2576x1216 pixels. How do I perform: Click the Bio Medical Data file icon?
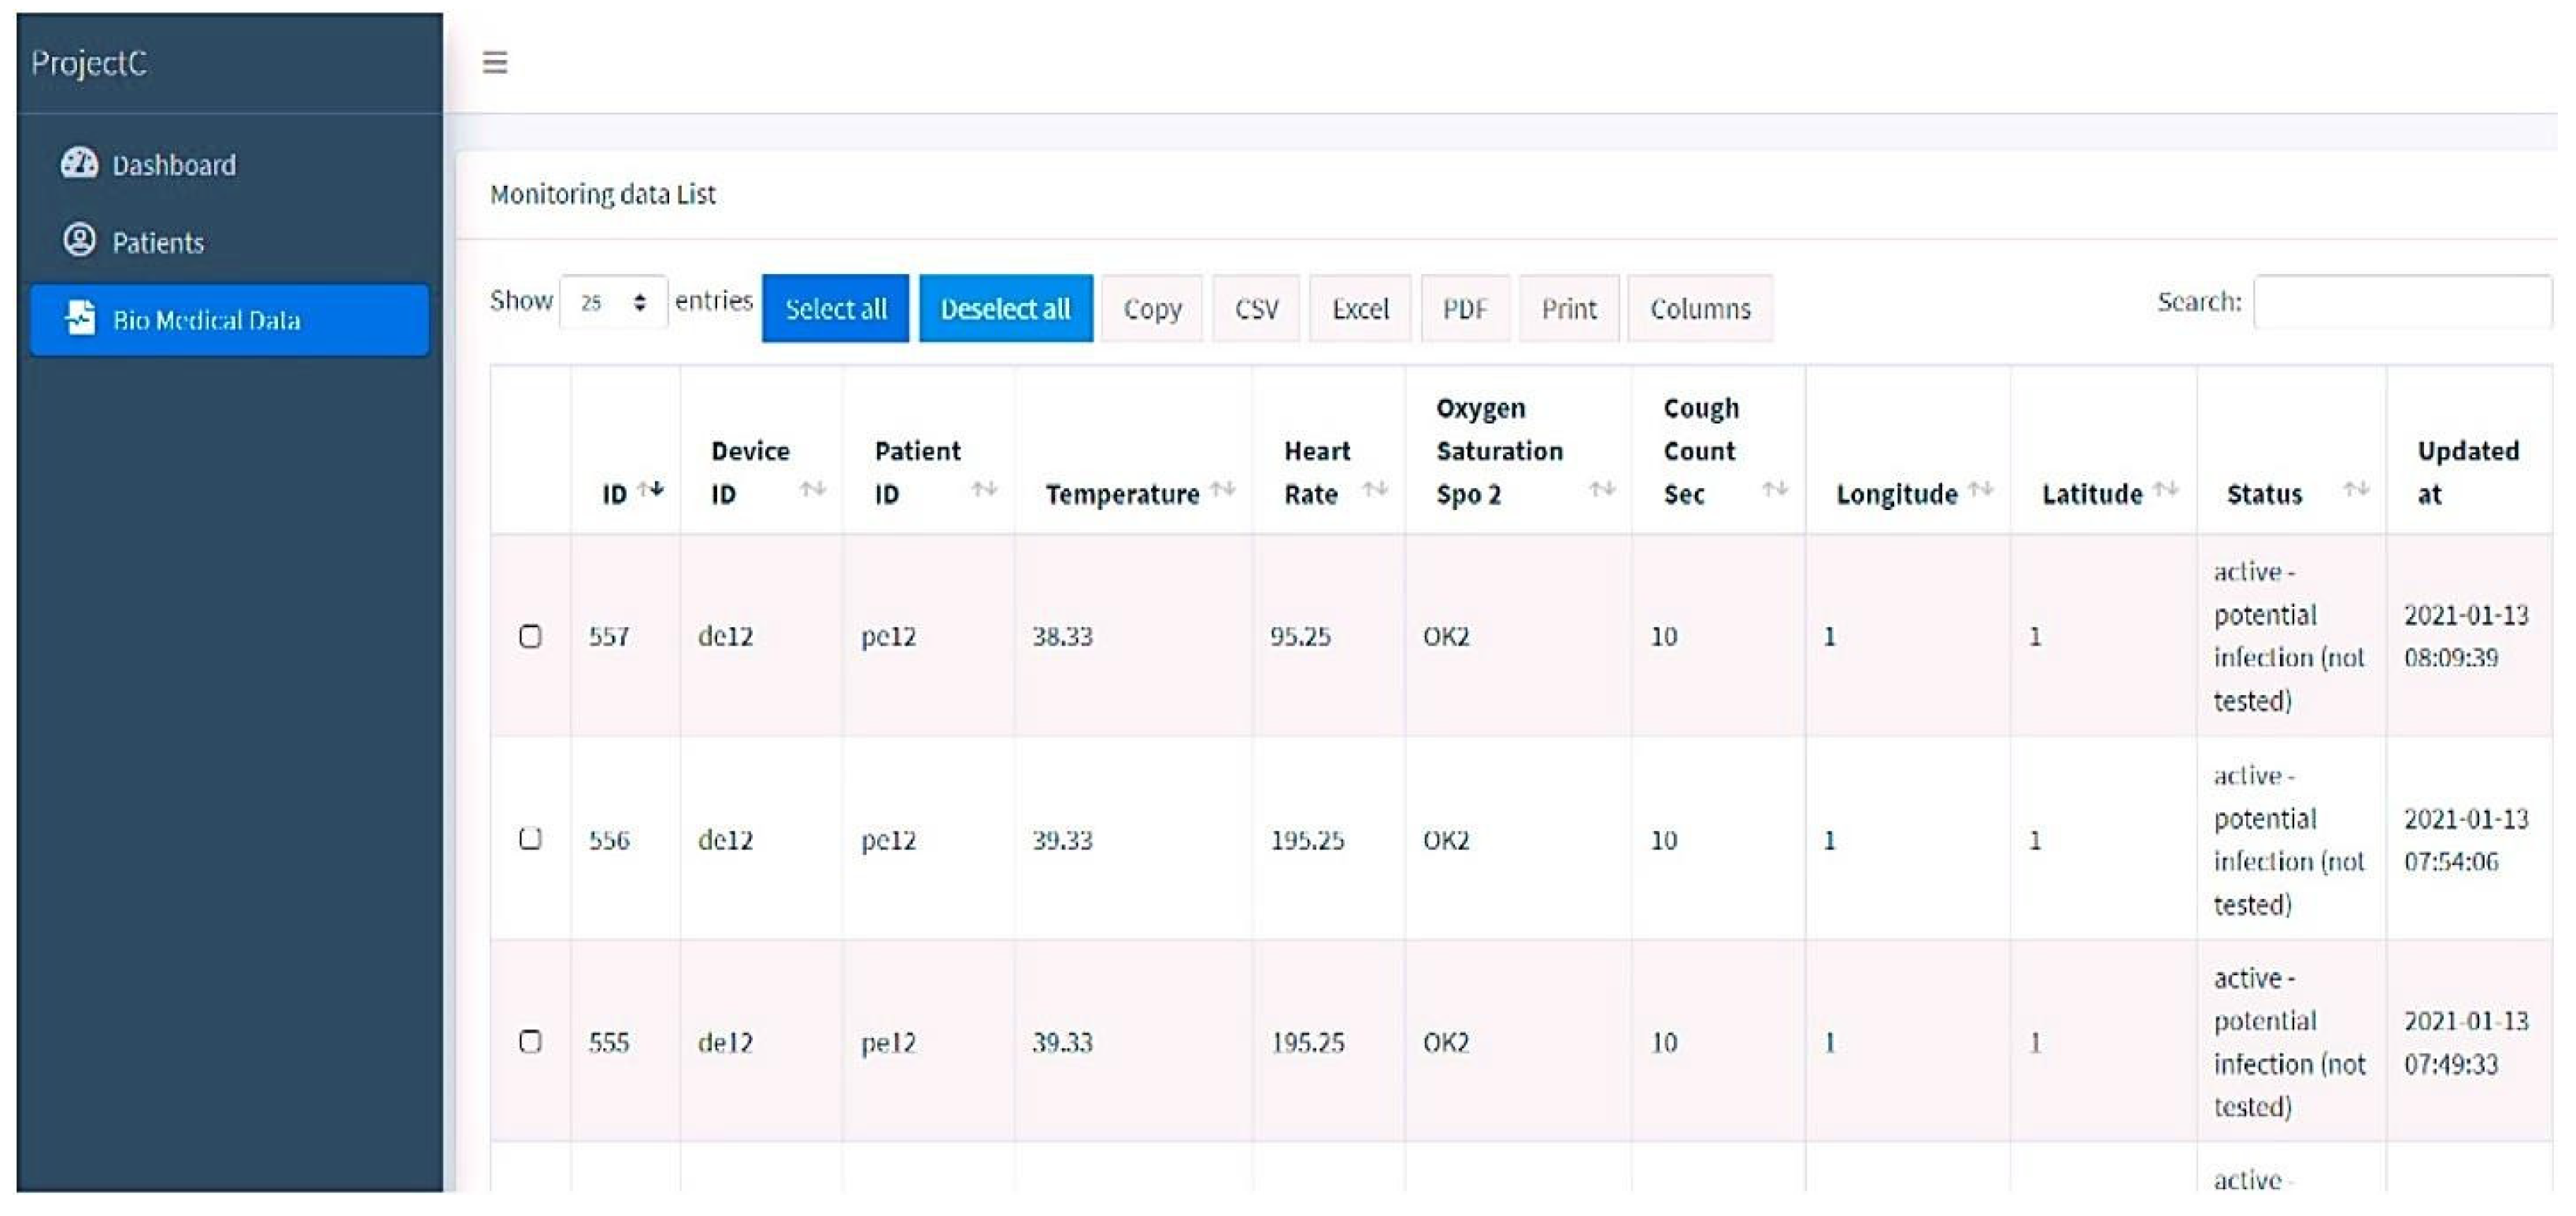(x=80, y=318)
